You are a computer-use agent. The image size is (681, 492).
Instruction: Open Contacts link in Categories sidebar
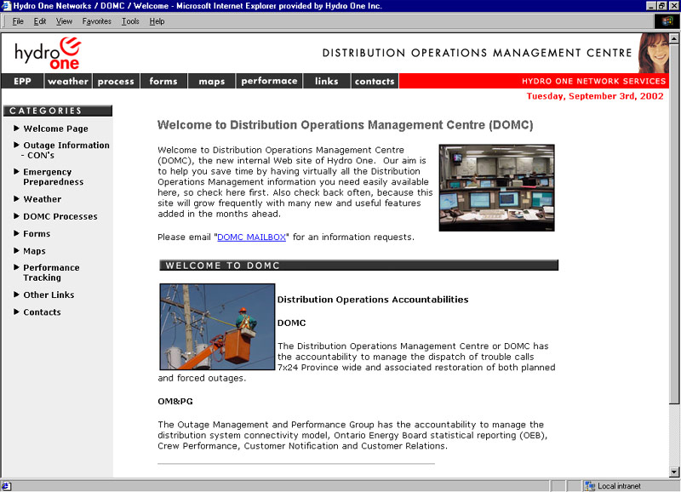point(42,312)
